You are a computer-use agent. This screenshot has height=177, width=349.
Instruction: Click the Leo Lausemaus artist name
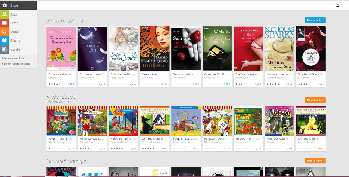182,142
